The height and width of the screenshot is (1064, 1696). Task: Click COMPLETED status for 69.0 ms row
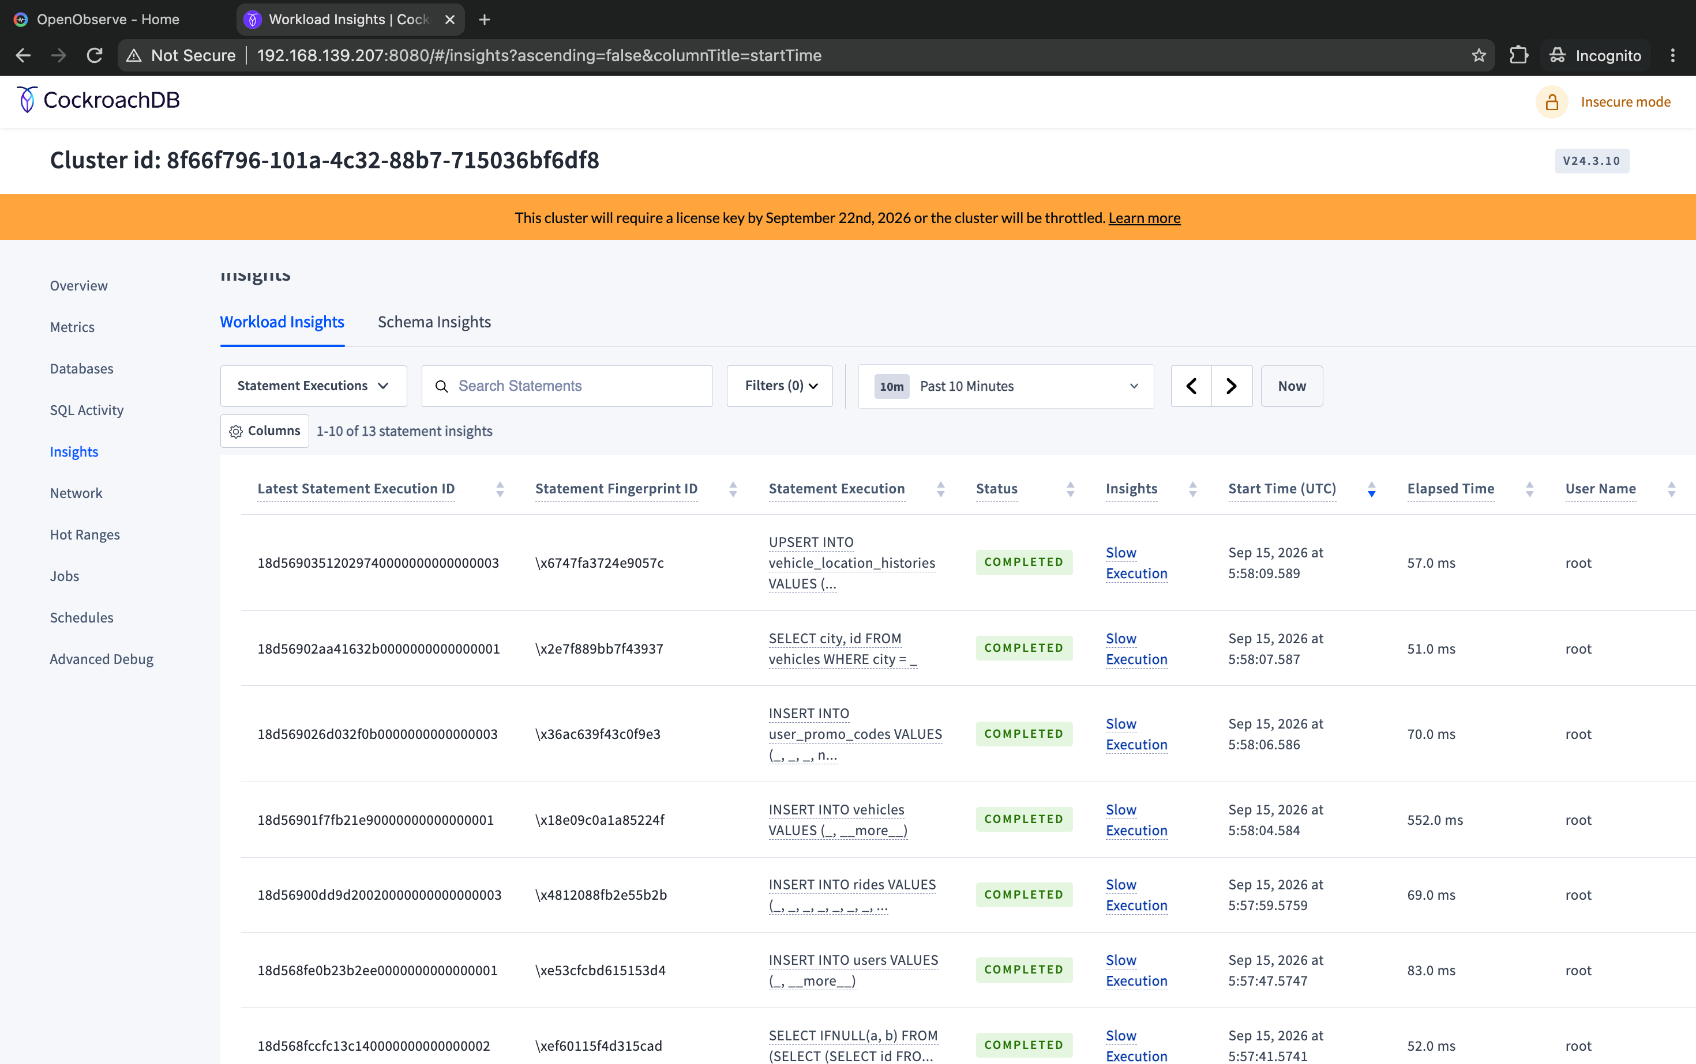tap(1024, 895)
